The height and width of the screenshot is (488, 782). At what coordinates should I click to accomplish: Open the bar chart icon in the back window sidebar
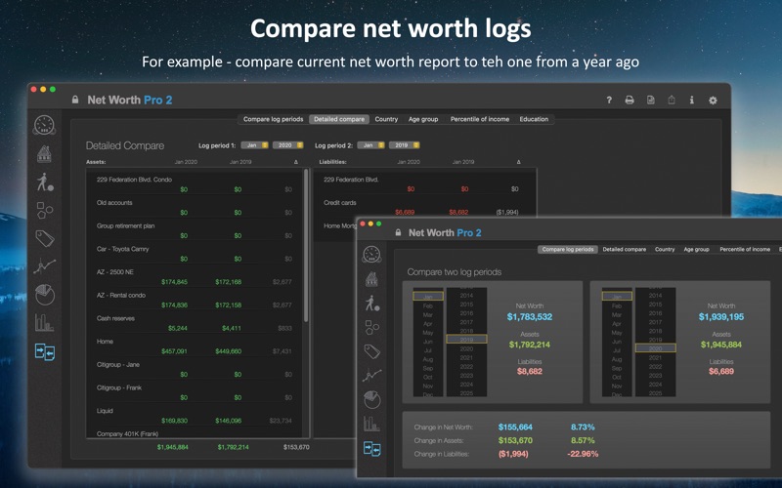pyautogui.click(x=44, y=323)
